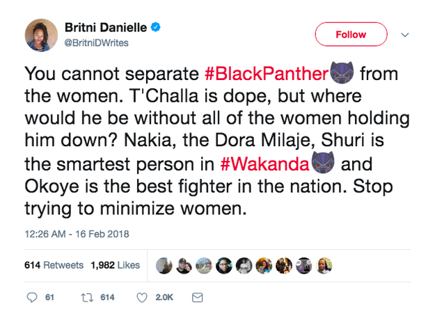Open the #BlackPanther hashtag
Image resolution: width=435 pixels, height=323 pixels.
tap(266, 73)
